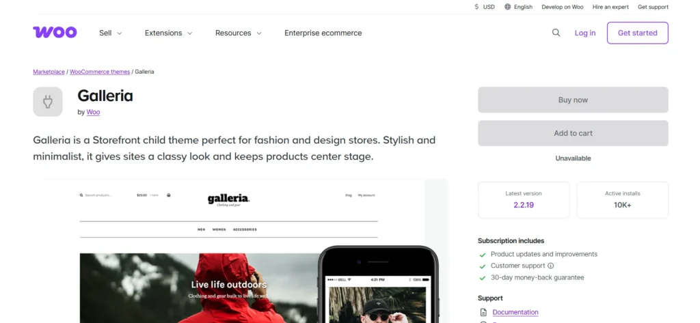
Task: Open the Documentation support link
Action: 515,312
